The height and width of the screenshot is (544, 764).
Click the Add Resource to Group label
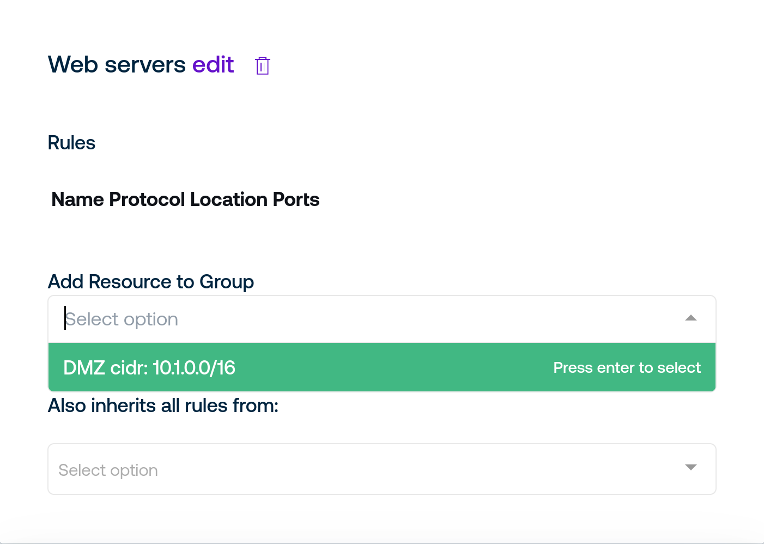click(151, 282)
